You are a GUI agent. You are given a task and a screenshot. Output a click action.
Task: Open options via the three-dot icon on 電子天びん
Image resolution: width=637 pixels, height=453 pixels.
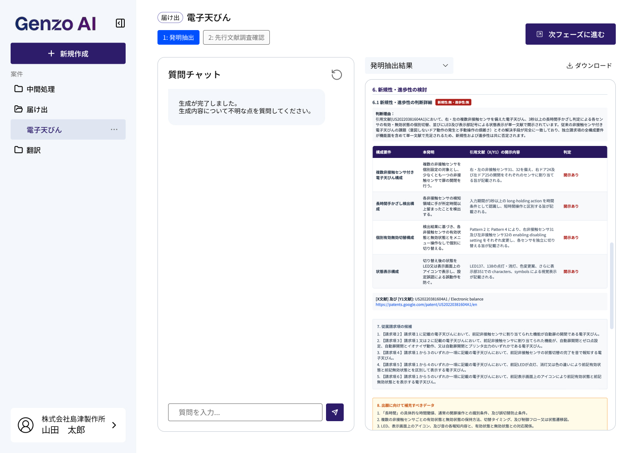[114, 129]
